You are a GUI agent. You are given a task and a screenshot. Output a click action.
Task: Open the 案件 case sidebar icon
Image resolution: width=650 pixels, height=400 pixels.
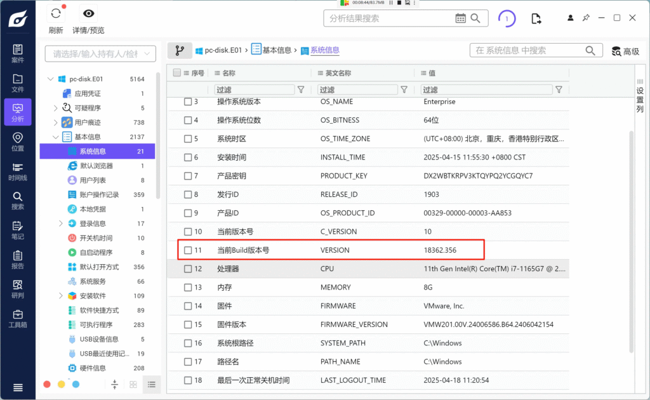click(x=18, y=53)
